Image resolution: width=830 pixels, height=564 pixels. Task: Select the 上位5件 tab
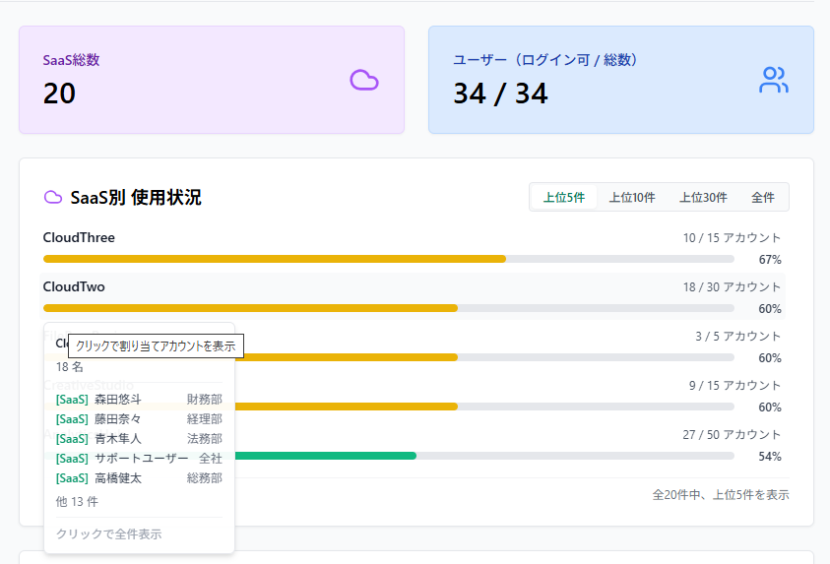[564, 197]
